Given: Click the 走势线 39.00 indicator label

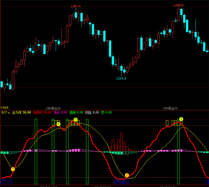Looking at the screenshot, I should [42, 113].
